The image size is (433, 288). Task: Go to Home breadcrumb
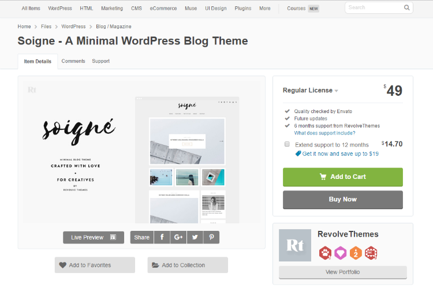[x=24, y=27]
